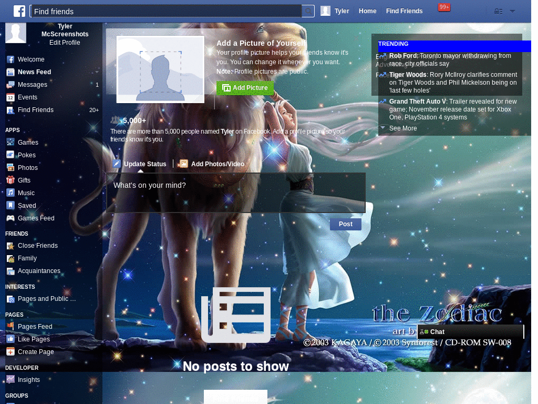The width and height of the screenshot is (538, 404).
Task: Expand the News Feed options arrow
Action: tap(97, 72)
